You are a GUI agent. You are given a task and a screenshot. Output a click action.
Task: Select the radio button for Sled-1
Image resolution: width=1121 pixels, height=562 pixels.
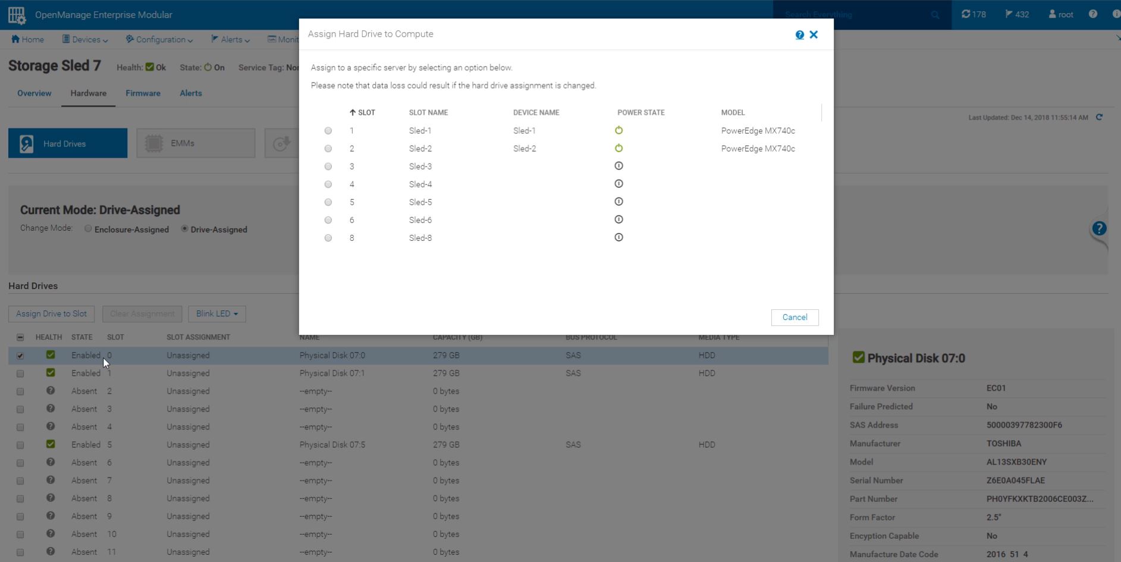click(x=328, y=131)
